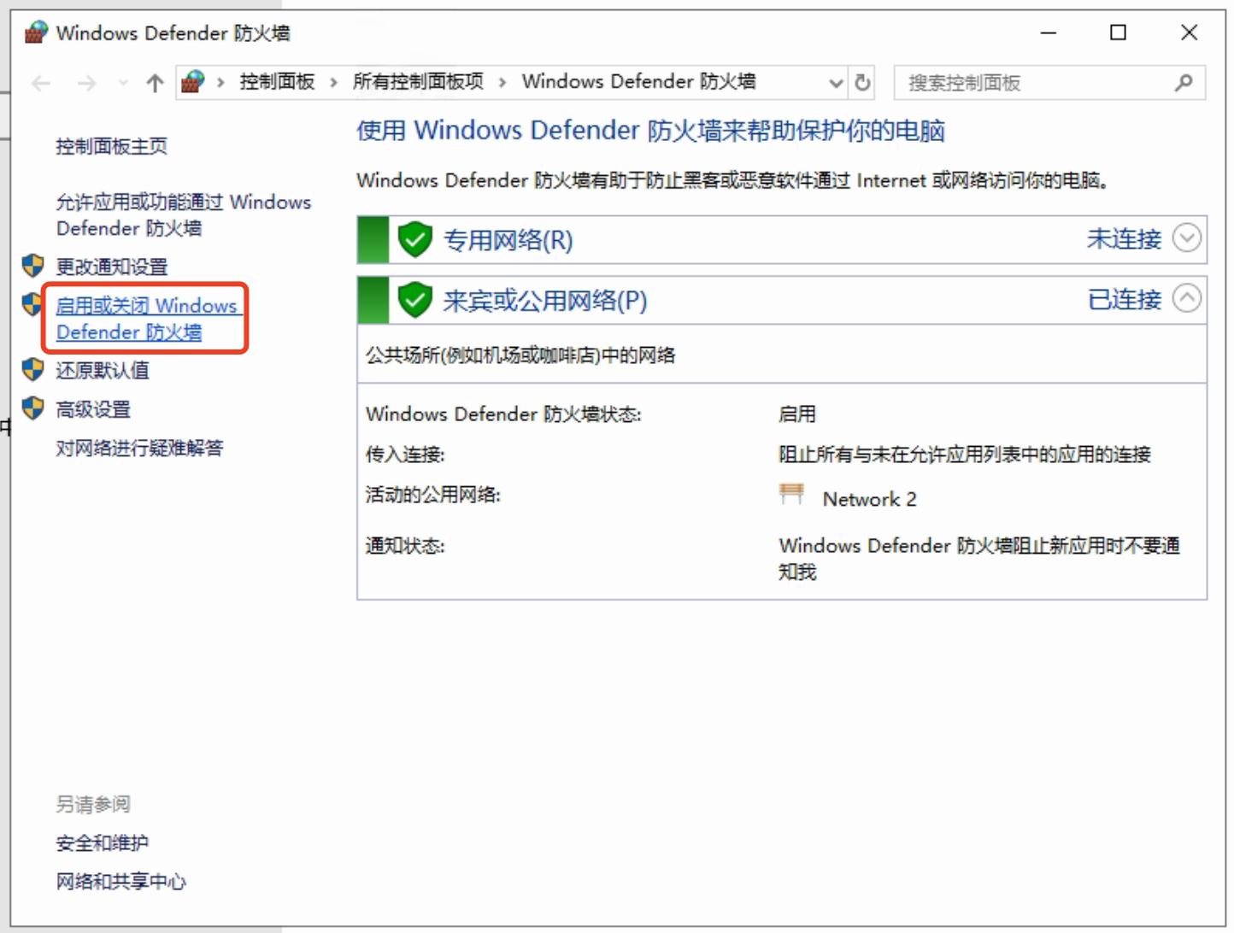1234x933 pixels.
Task: Open 对网络进行疑难解答 link
Action: coord(139,448)
